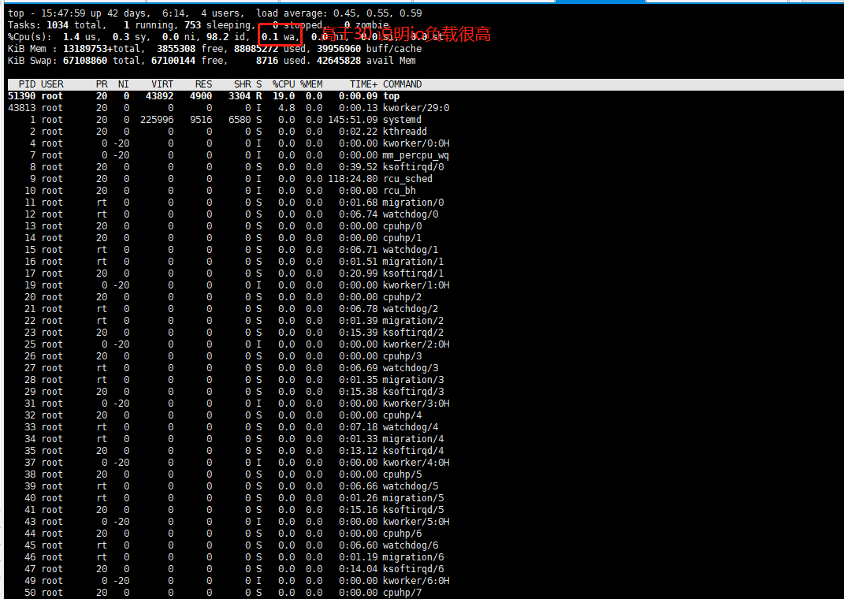Click the USER column header
The image size is (844, 599).
[52, 84]
